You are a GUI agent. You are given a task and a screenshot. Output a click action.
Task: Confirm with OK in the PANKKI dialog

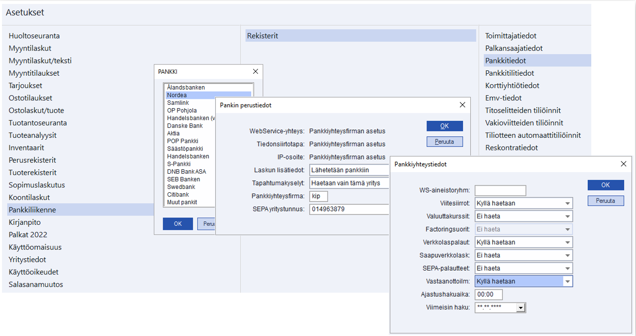pyautogui.click(x=178, y=224)
